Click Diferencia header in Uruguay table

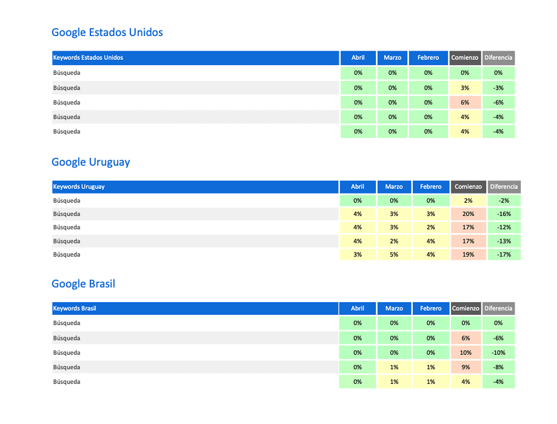coord(504,187)
